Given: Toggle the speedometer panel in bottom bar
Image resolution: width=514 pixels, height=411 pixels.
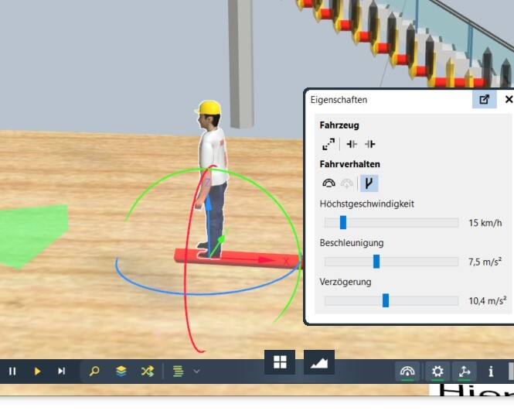Looking at the screenshot, I should 407,372.
